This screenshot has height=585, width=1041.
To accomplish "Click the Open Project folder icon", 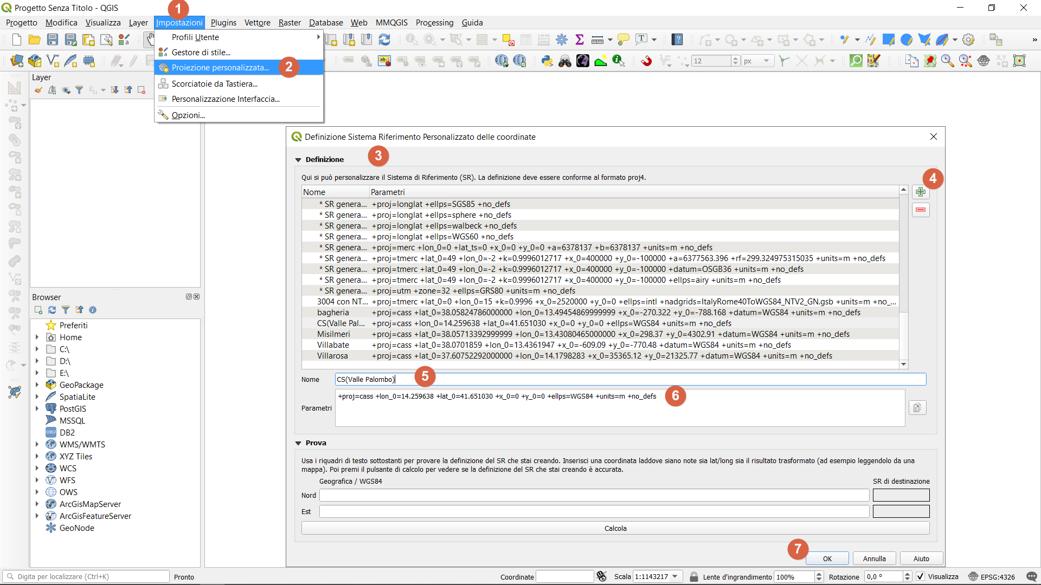I will click(x=34, y=40).
